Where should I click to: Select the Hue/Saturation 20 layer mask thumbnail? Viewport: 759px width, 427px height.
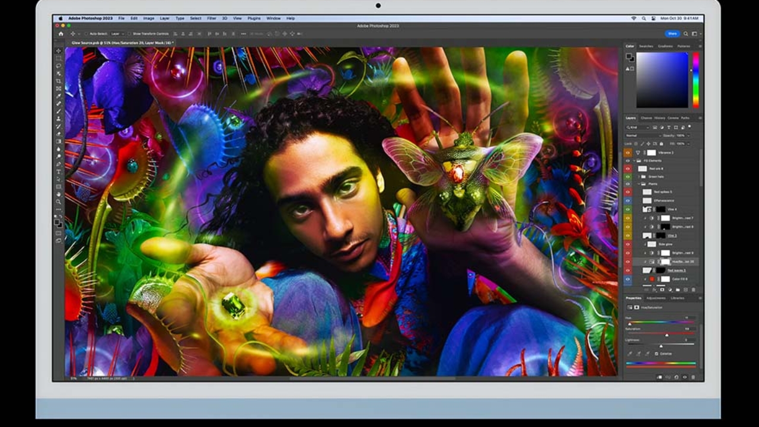point(665,262)
